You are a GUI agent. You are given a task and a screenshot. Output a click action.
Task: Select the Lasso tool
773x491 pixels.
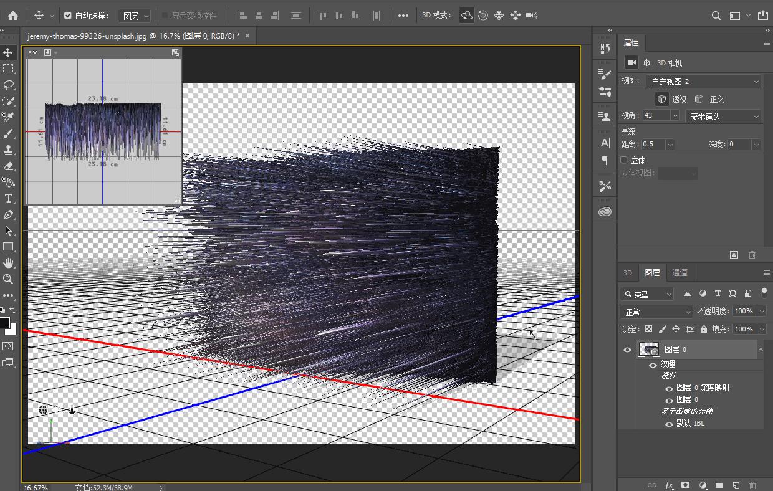8,85
